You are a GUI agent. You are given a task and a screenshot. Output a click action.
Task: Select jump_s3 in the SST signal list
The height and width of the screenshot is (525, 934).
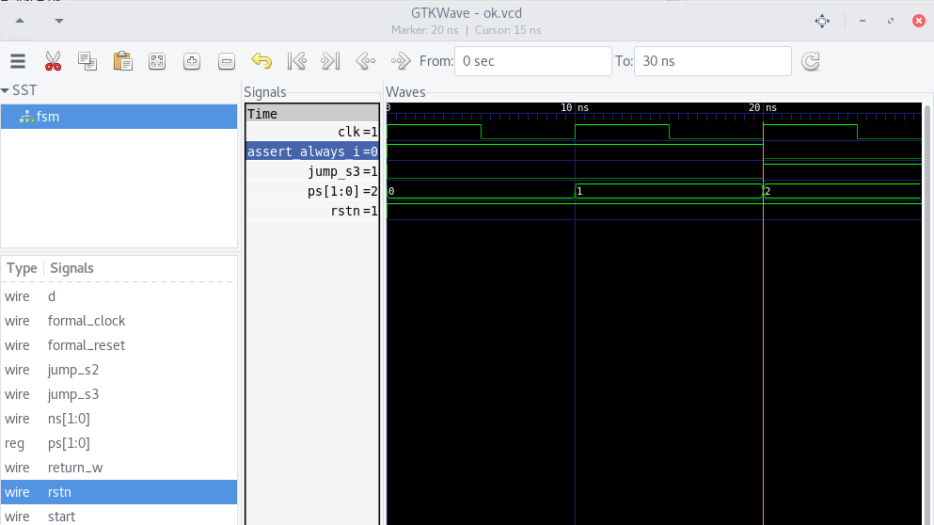tap(119, 394)
